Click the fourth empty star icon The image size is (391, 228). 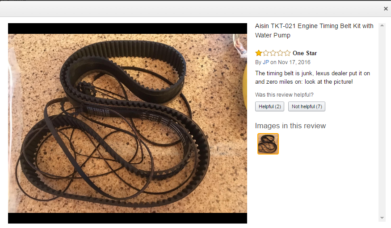280,53
